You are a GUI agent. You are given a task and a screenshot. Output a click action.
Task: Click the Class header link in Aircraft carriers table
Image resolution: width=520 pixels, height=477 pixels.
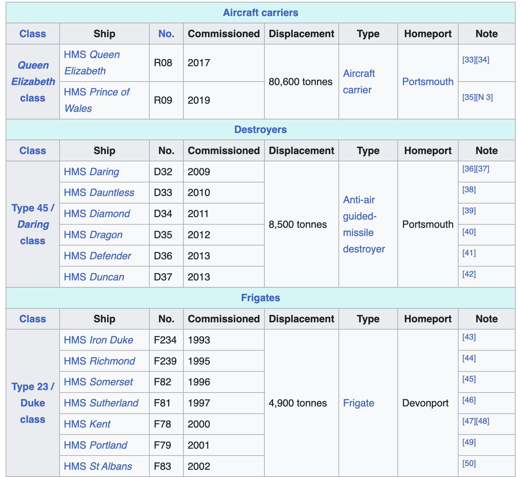click(x=32, y=34)
